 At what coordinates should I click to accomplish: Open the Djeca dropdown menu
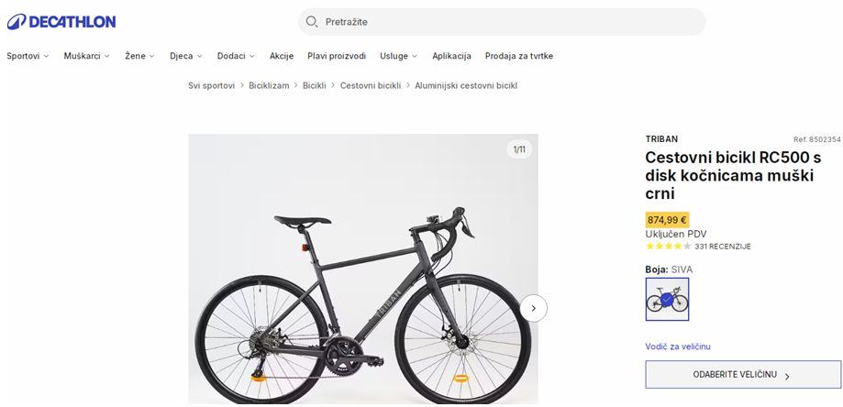pyautogui.click(x=185, y=56)
